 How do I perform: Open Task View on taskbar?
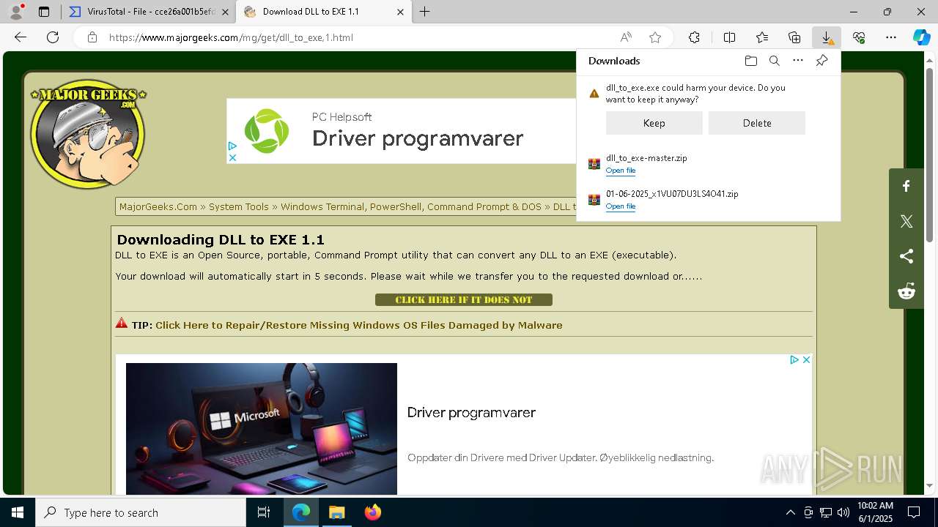[264, 512]
